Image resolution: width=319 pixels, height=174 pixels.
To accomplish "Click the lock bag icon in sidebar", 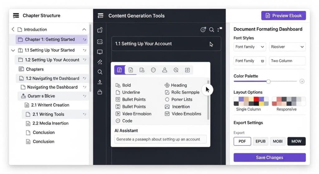I will coord(100,92).
